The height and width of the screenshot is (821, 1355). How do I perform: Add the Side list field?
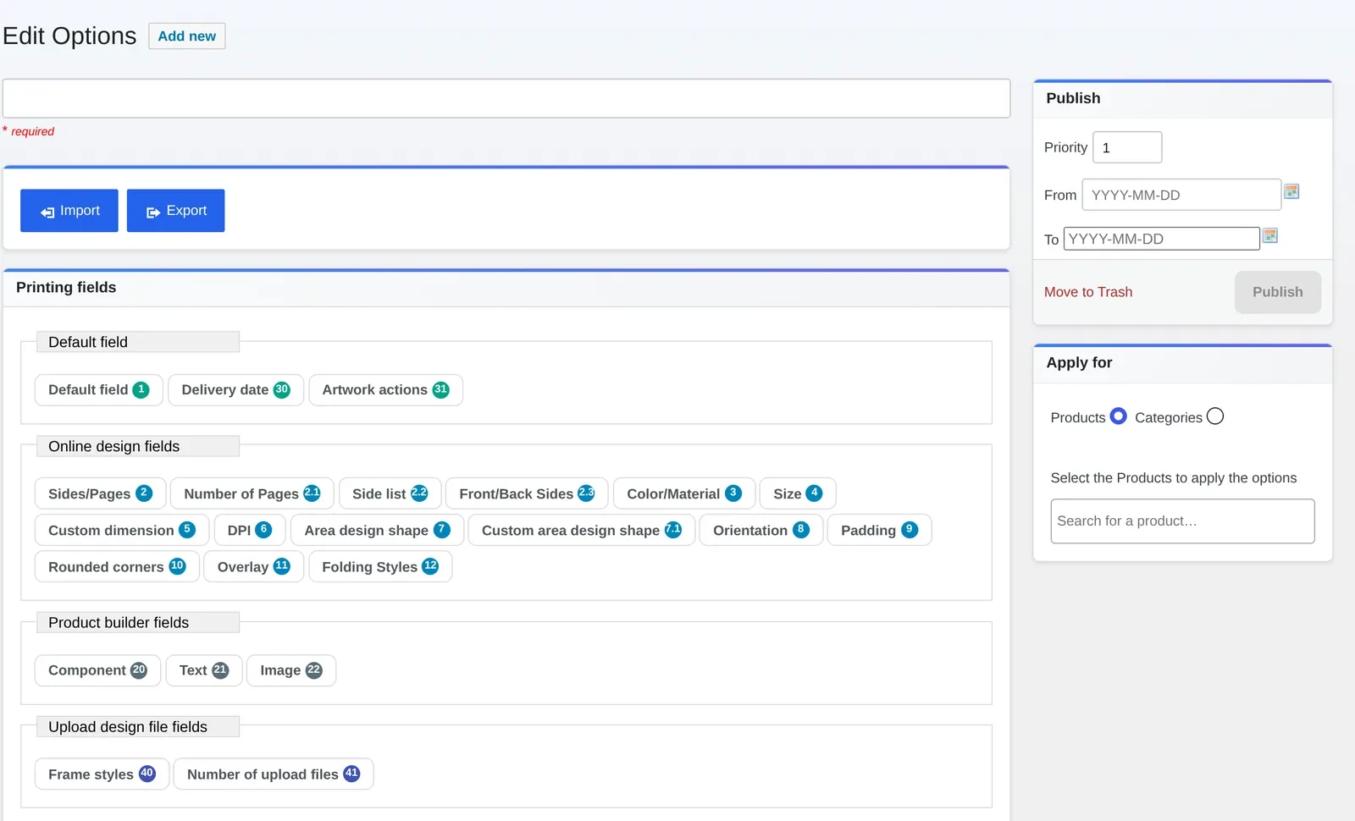pos(390,494)
